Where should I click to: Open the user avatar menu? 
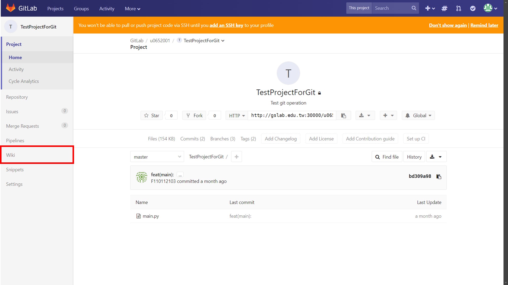pos(490,8)
